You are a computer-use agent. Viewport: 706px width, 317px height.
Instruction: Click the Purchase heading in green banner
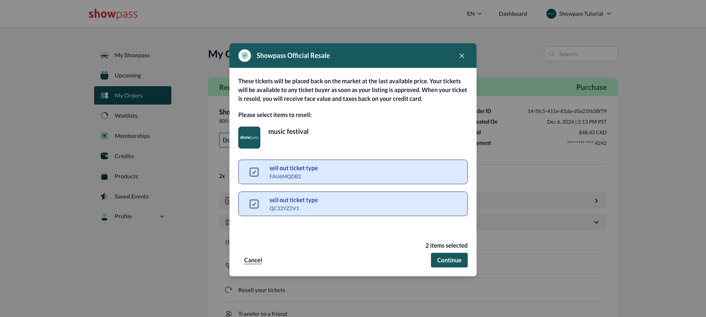point(591,87)
